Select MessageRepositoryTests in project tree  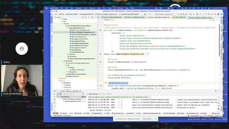pyautogui.click(x=80, y=46)
